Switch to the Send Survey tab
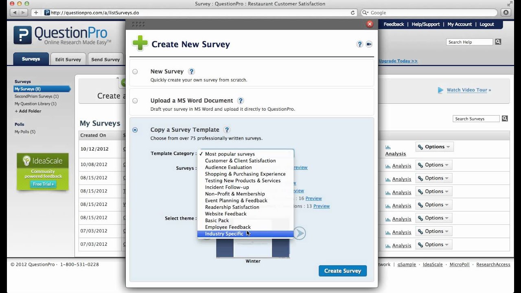 [x=105, y=59]
